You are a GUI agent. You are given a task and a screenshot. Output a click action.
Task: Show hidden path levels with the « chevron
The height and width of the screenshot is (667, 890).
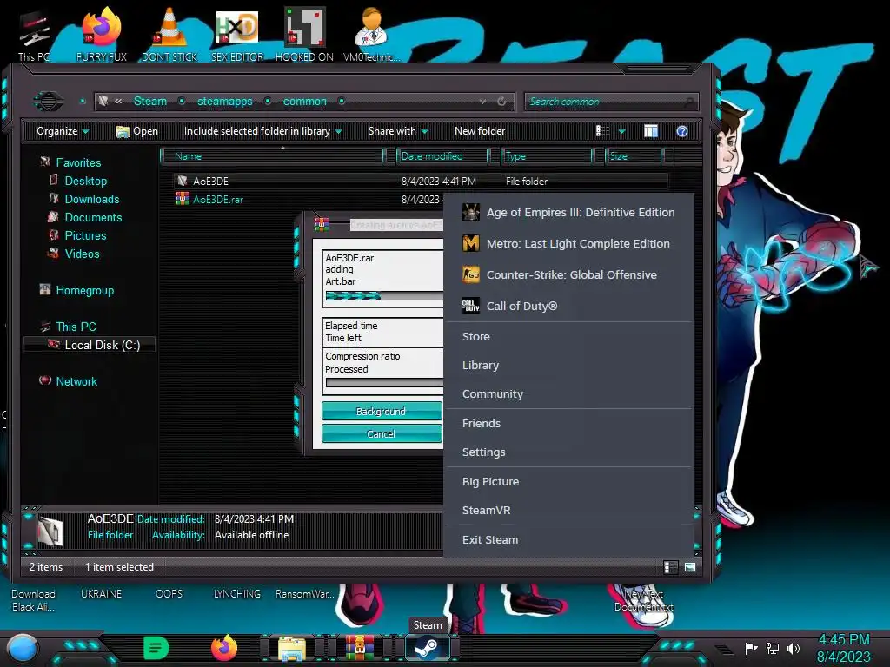[x=118, y=101]
